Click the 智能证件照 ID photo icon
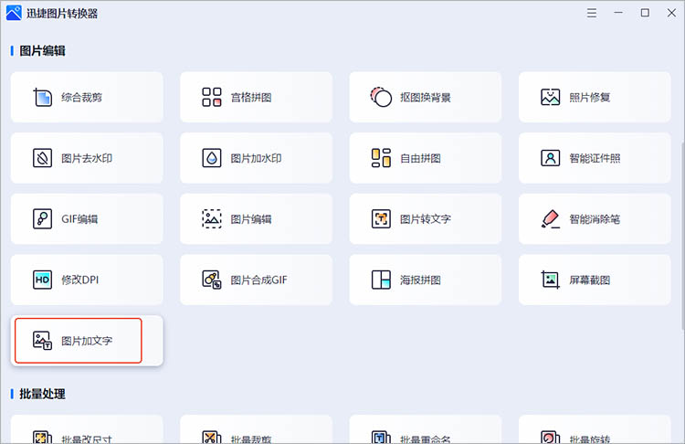 (551, 158)
